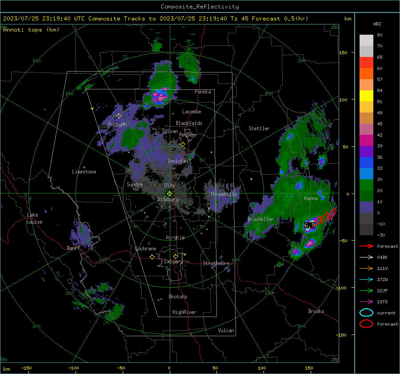Click the 6.9 storm top annotation
Viewport: 400px width, 374px height.
(310, 225)
